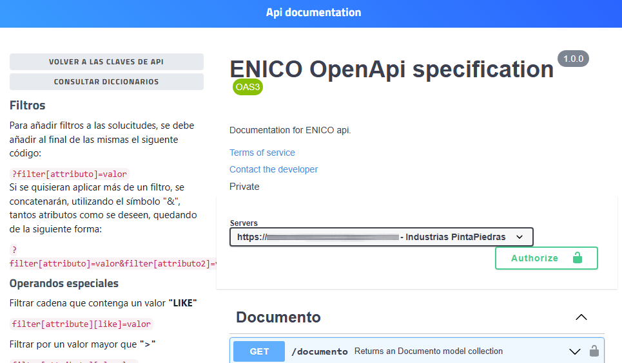Image resolution: width=622 pixels, height=363 pixels.
Task: Select the /documento endpoint path
Action: point(320,351)
